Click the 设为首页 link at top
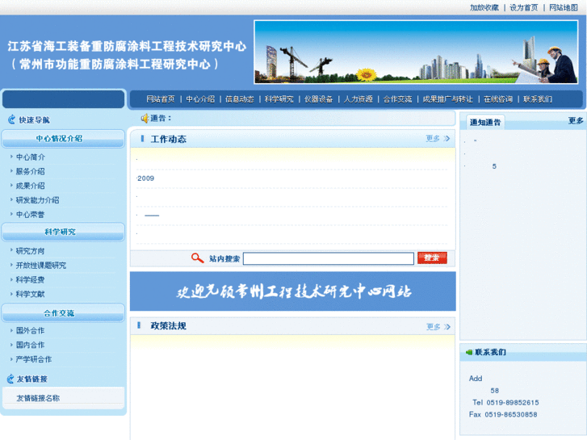Image resolution: width=587 pixels, height=440 pixels. [524, 7]
